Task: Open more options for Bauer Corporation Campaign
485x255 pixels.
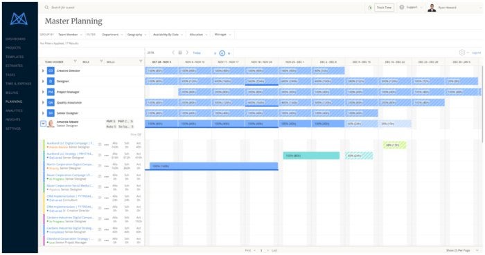Action: pos(107,177)
